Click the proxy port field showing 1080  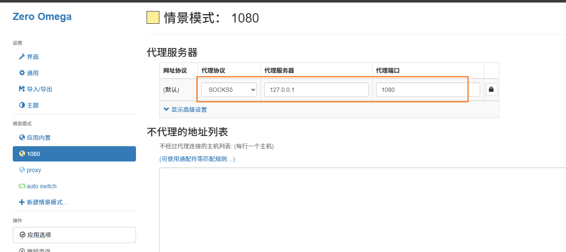pyautogui.click(x=427, y=90)
